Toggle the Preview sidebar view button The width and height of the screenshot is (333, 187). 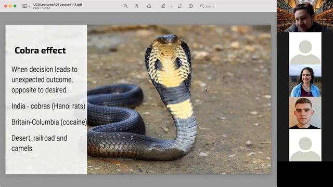click(24, 6)
